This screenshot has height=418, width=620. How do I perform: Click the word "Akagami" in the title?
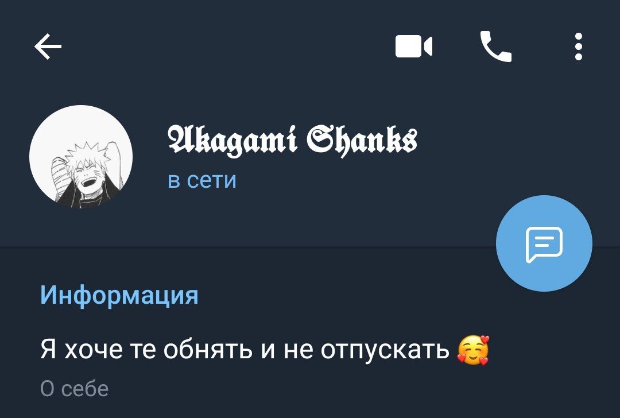click(x=232, y=141)
